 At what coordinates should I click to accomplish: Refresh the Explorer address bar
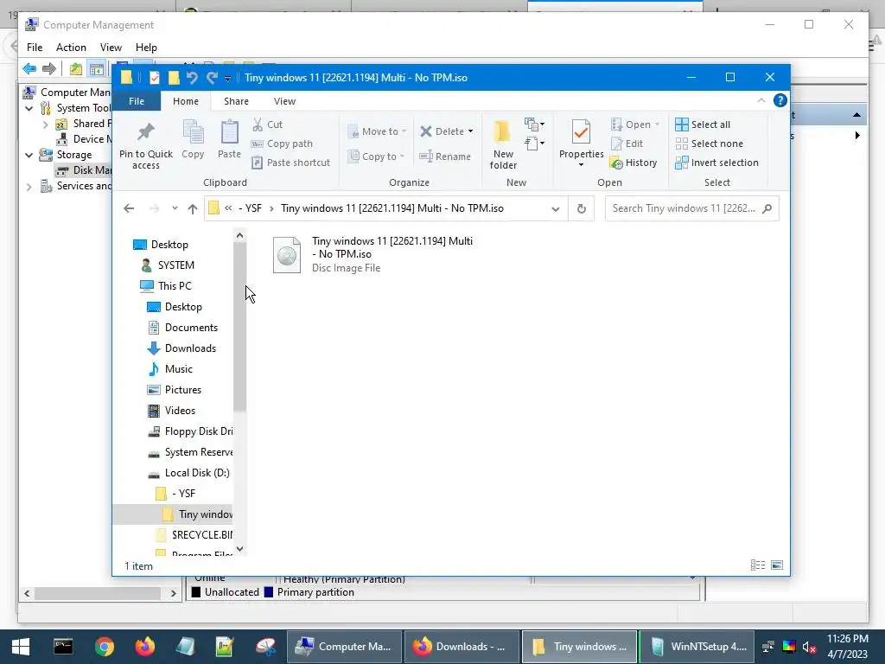582,208
